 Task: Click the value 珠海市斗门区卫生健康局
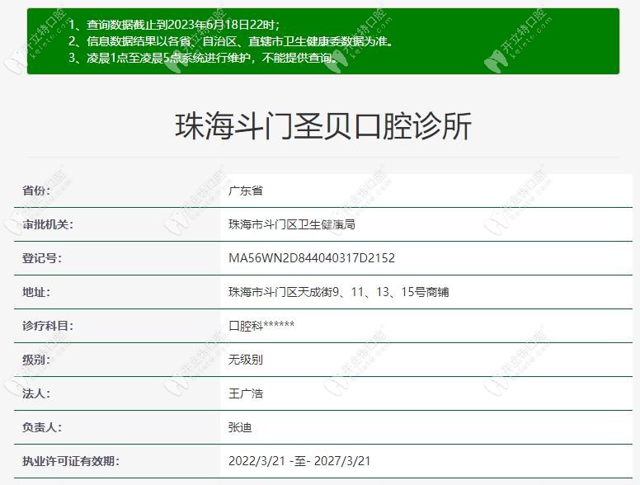291,224
